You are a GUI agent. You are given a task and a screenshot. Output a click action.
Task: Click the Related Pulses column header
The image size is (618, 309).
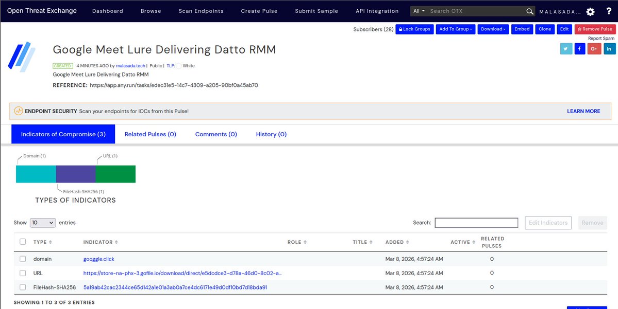click(492, 242)
